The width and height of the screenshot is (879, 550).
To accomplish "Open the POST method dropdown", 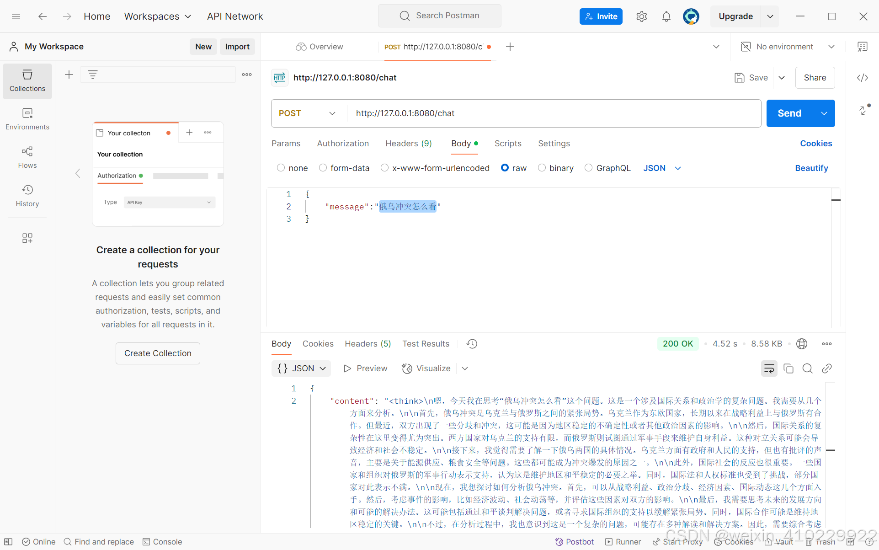I will coord(307,113).
